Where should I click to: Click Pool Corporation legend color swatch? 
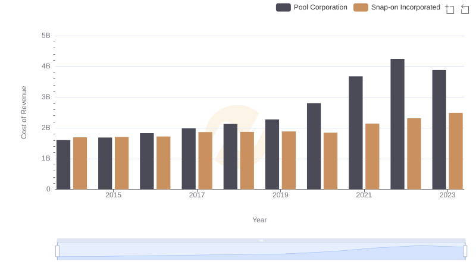(283, 7)
